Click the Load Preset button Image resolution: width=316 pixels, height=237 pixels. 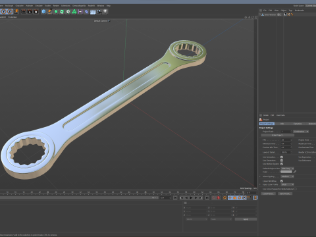[268, 194]
